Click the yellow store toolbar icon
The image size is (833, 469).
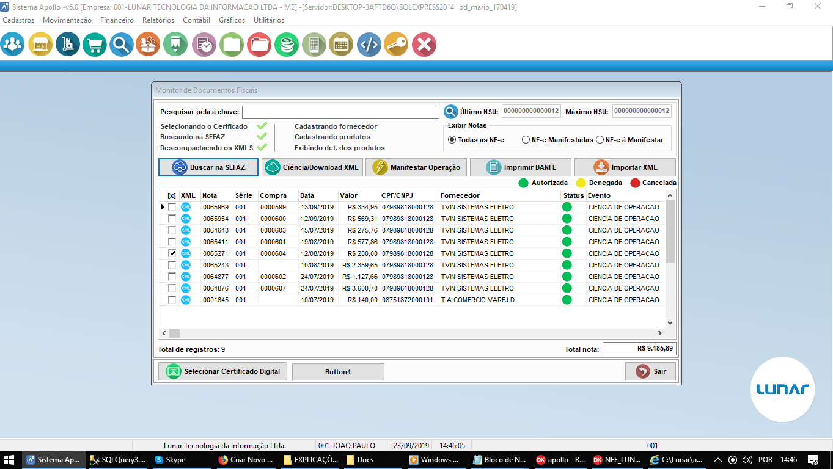[40, 45]
